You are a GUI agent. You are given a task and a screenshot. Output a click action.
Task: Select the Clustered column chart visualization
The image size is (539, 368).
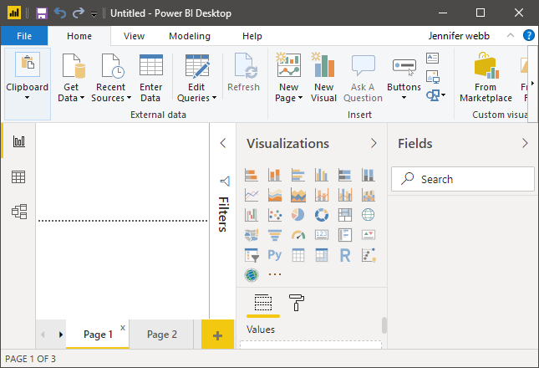[322, 175]
